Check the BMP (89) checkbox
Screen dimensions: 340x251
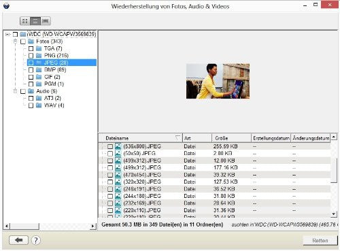[x=31, y=70]
